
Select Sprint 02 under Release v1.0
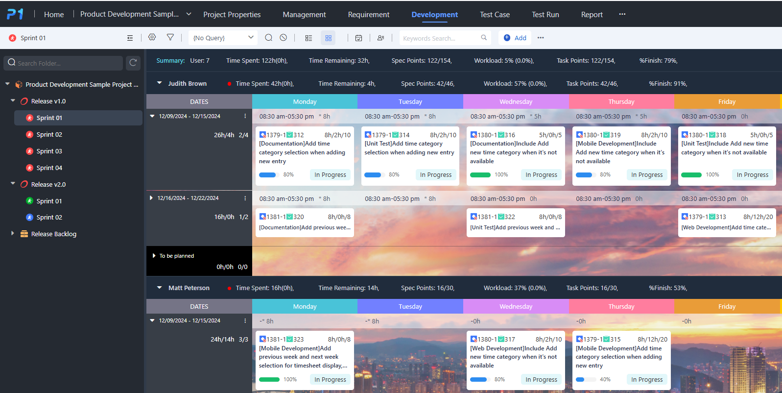[x=49, y=134]
